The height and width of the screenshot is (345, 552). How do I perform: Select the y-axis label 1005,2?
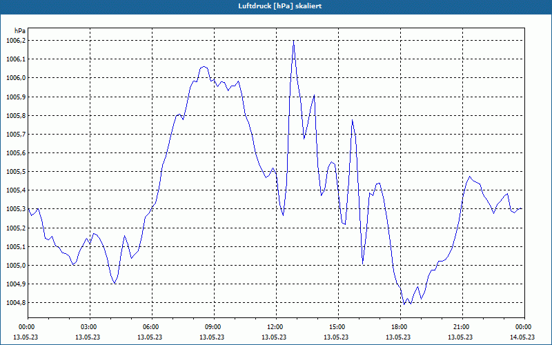click(16, 228)
